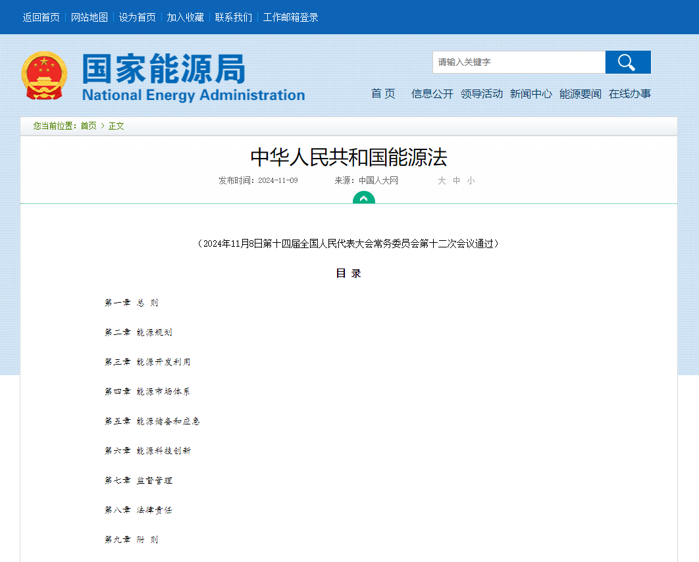Click 加入收藏 link
The width and height of the screenshot is (699, 562).
[x=186, y=17]
